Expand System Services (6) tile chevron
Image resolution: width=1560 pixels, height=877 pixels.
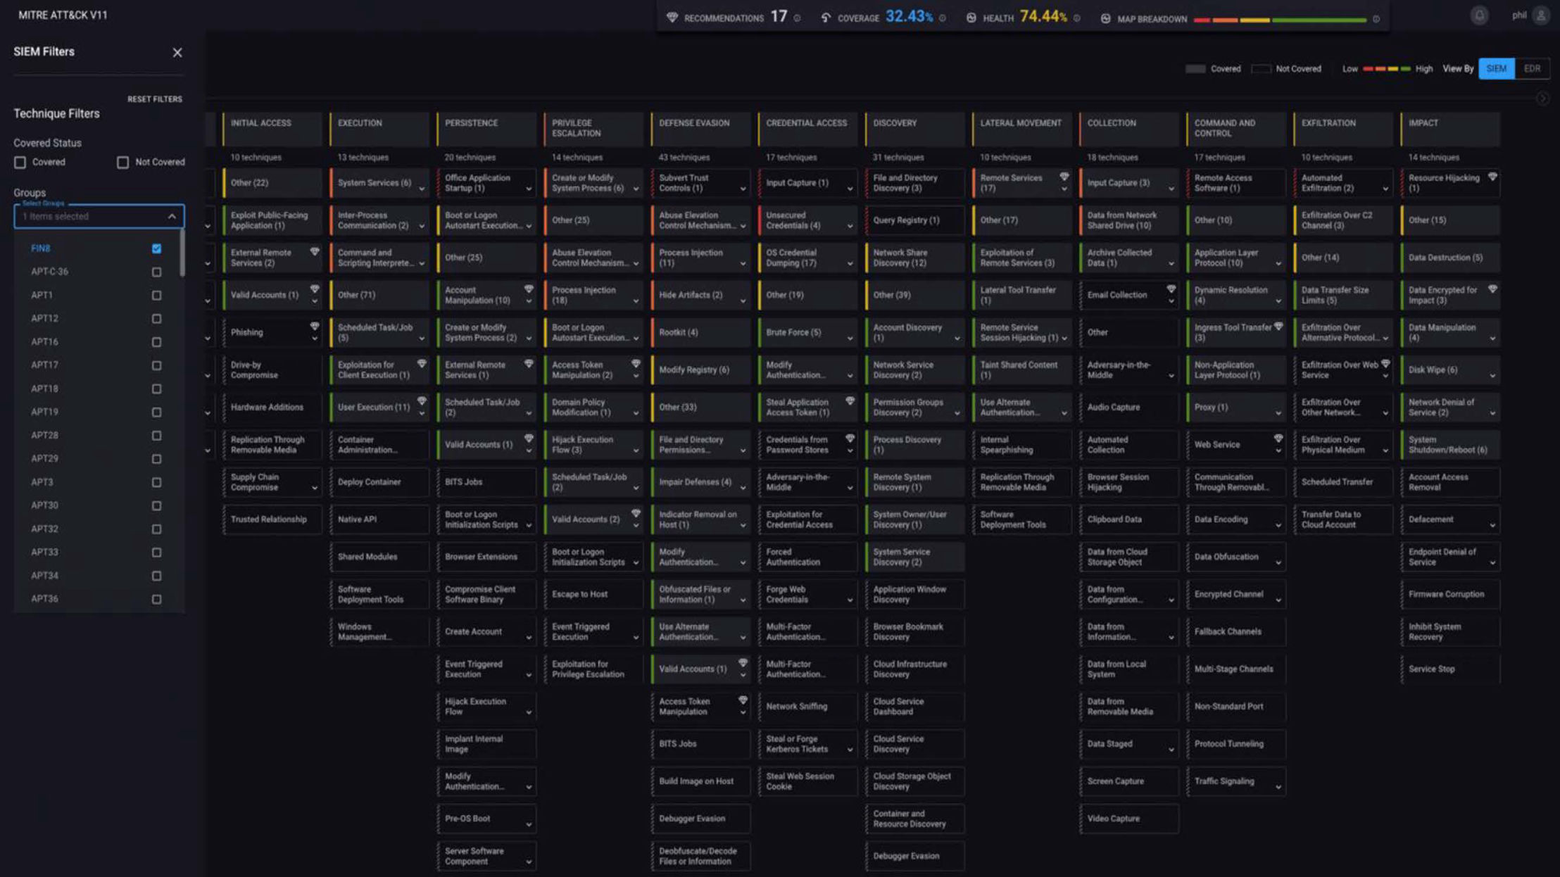pos(422,189)
